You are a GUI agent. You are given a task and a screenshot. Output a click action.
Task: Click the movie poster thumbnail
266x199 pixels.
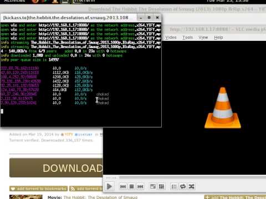[26, 197]
